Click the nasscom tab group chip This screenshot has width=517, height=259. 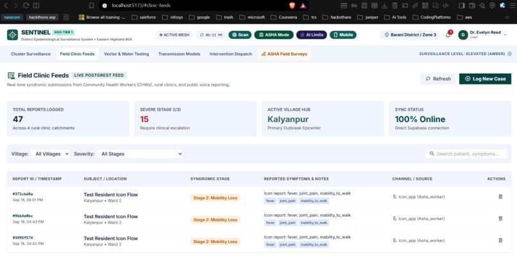coord(12,17)
